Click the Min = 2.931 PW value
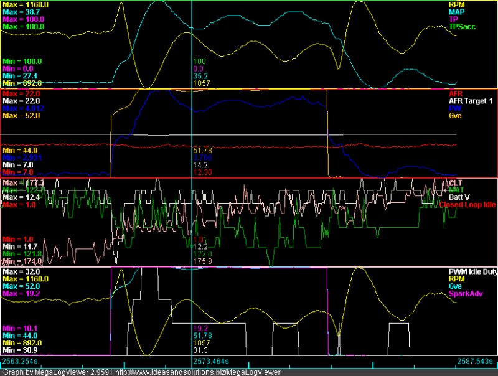 click(22, 157)
